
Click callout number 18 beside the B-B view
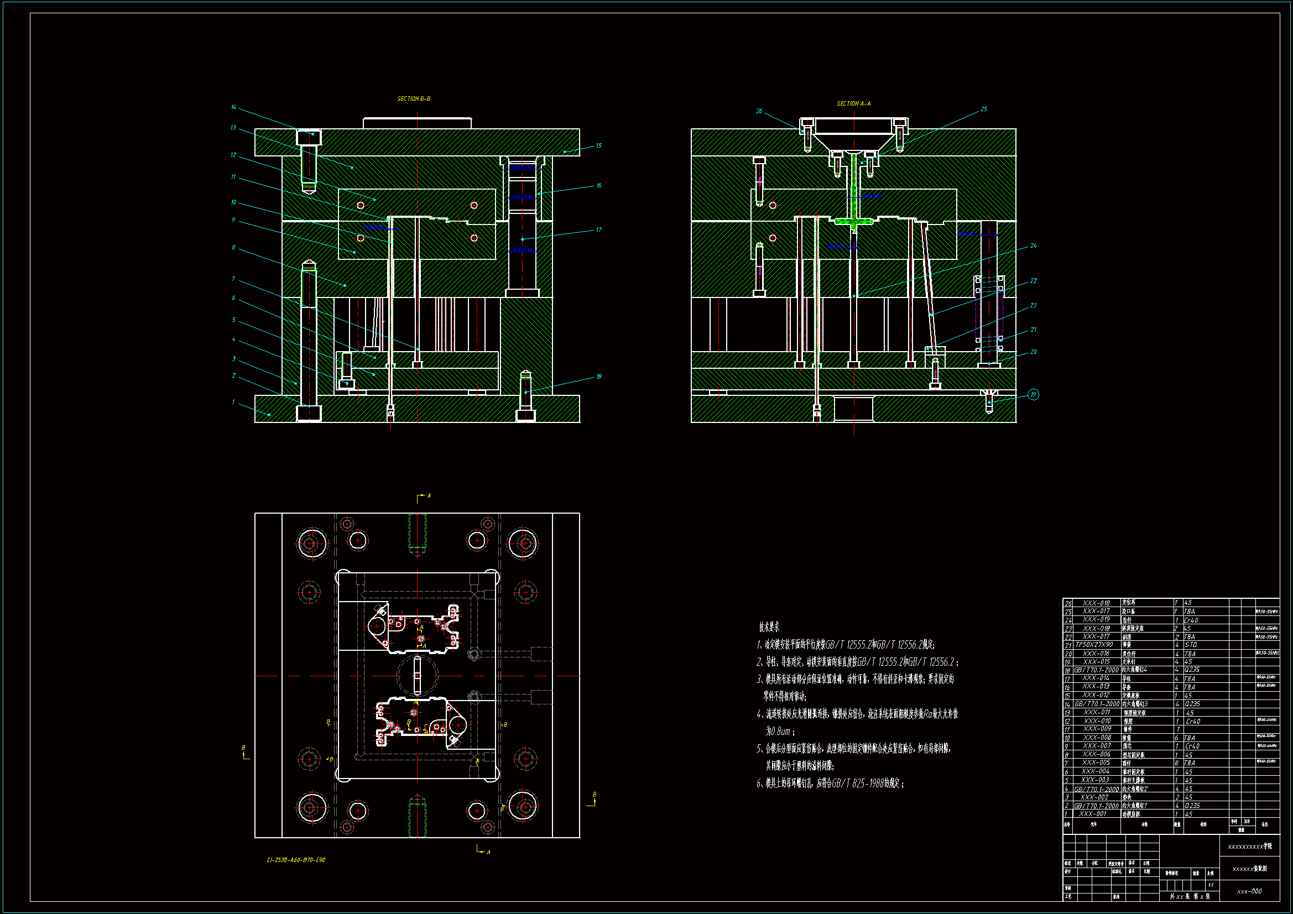coord(598,377)
